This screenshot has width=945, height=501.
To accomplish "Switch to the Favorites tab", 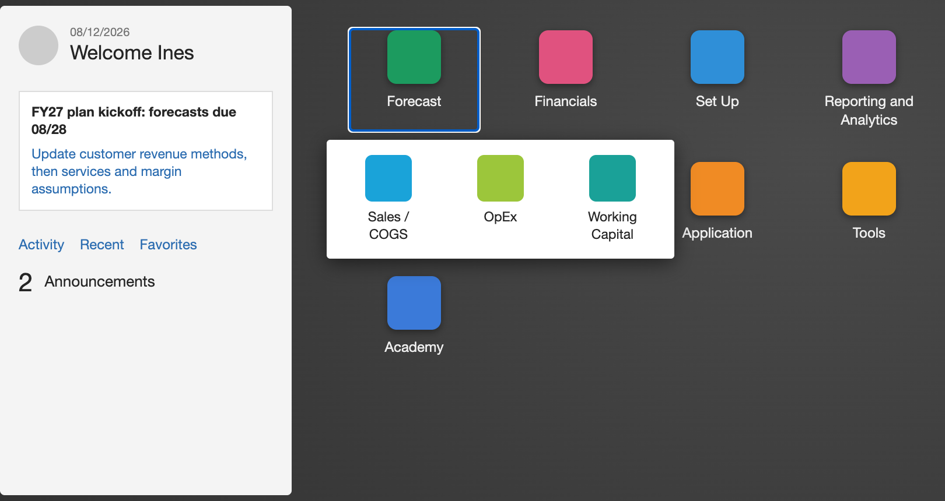I will [x=169, y=245].
